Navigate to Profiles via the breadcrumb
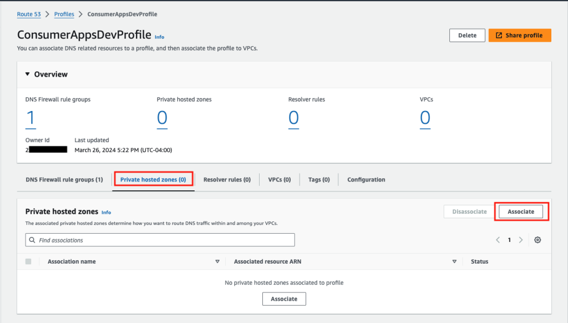Image resolution: width=568 pixels, height=323 pixels. pos(64,14)
